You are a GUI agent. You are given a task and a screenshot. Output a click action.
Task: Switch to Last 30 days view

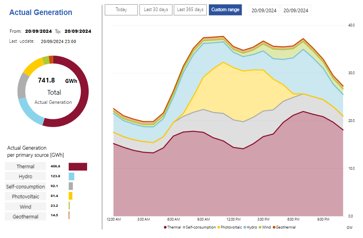[x=156, y=10]
